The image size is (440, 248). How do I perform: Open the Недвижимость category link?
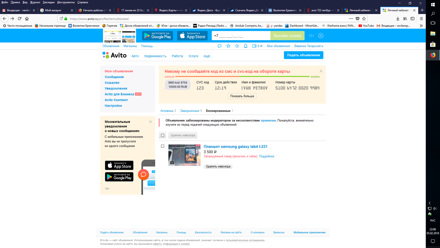(x=155, y=56)
